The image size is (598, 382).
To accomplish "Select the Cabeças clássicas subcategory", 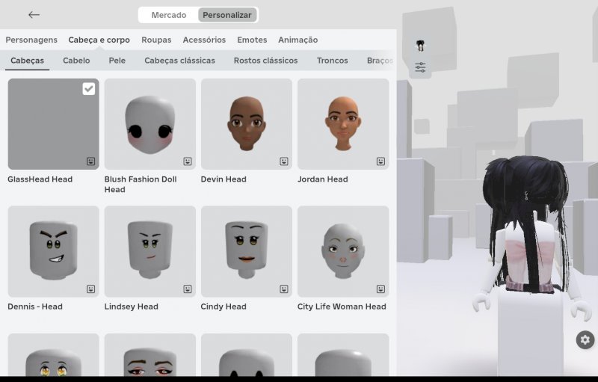I will click(179, 61).
